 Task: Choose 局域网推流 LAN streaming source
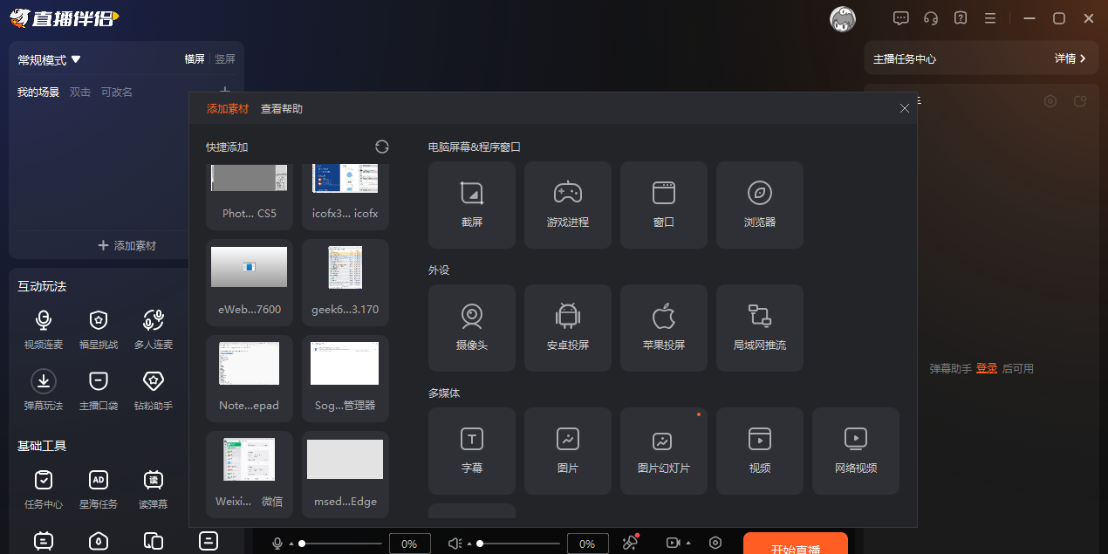click(x=760, y=328)
